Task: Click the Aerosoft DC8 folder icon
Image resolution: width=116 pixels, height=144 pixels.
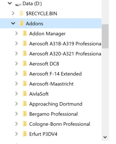Action: tap(25, 64)
